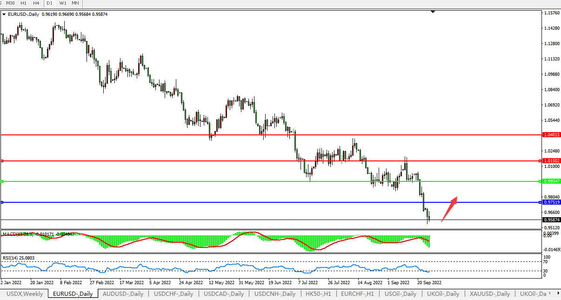Image resolution: width=561 pixels, height=300 pixels.
Task: Enable the W1 weekly timeframe
Action: (x=63, y=3)
